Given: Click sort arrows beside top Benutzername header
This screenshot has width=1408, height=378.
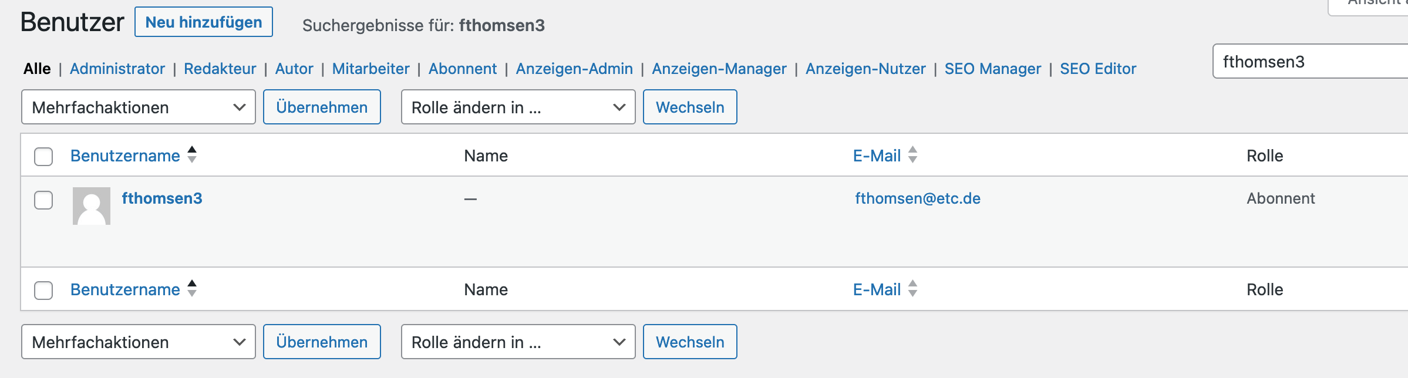Looking at the screenshot, I should (192, 155).
